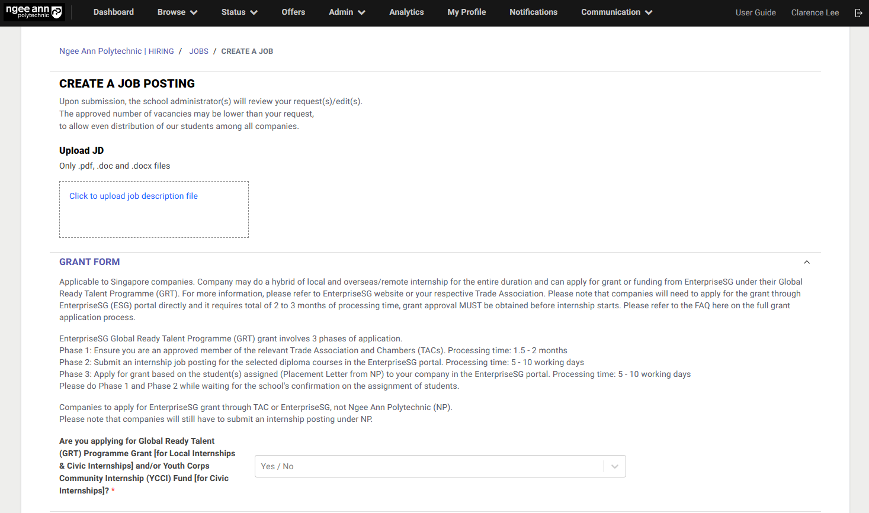The height and width of the screenshot is (513, 869).
Task: View Notifications
Action: coord(533,12)
